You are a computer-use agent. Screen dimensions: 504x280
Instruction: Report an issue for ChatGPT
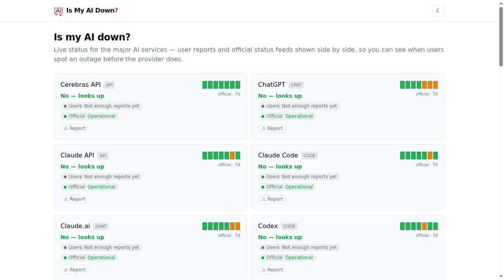pyautogui.click(x=272, y=128)
